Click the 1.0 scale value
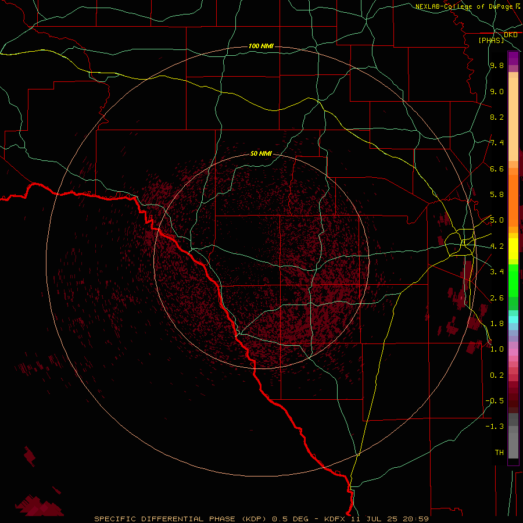523x523 pixels. click(497, 349)
